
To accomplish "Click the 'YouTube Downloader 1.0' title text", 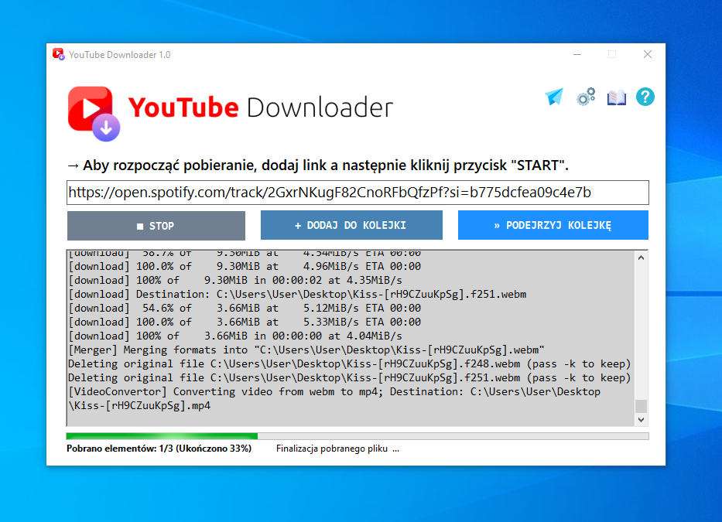I will 120,55.
